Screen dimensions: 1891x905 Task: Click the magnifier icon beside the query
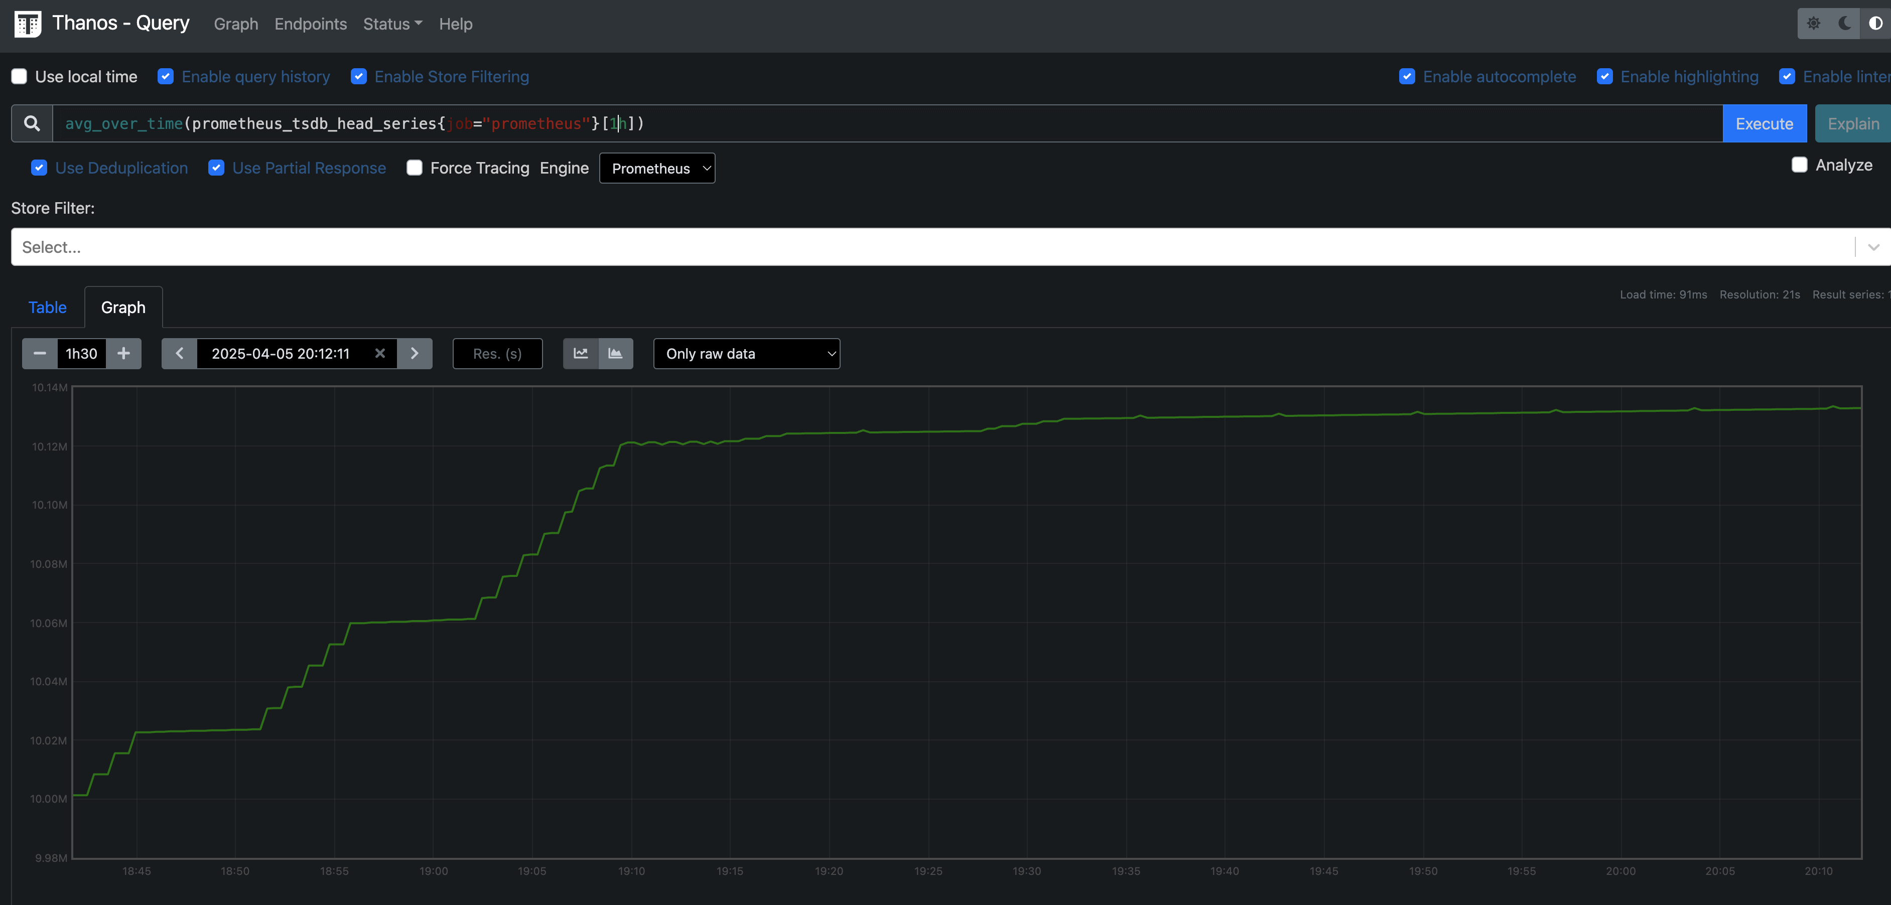click(32, 123)
